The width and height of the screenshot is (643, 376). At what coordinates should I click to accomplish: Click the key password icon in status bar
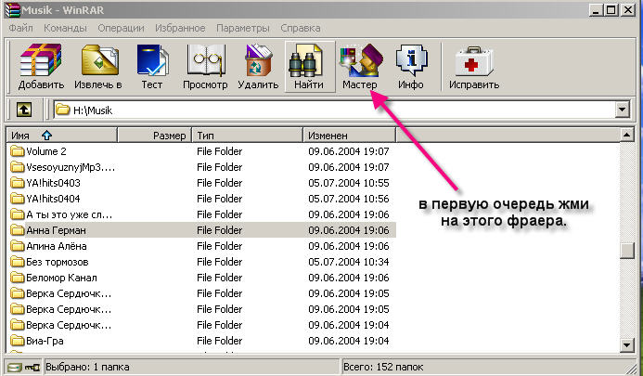pos(32,367)
